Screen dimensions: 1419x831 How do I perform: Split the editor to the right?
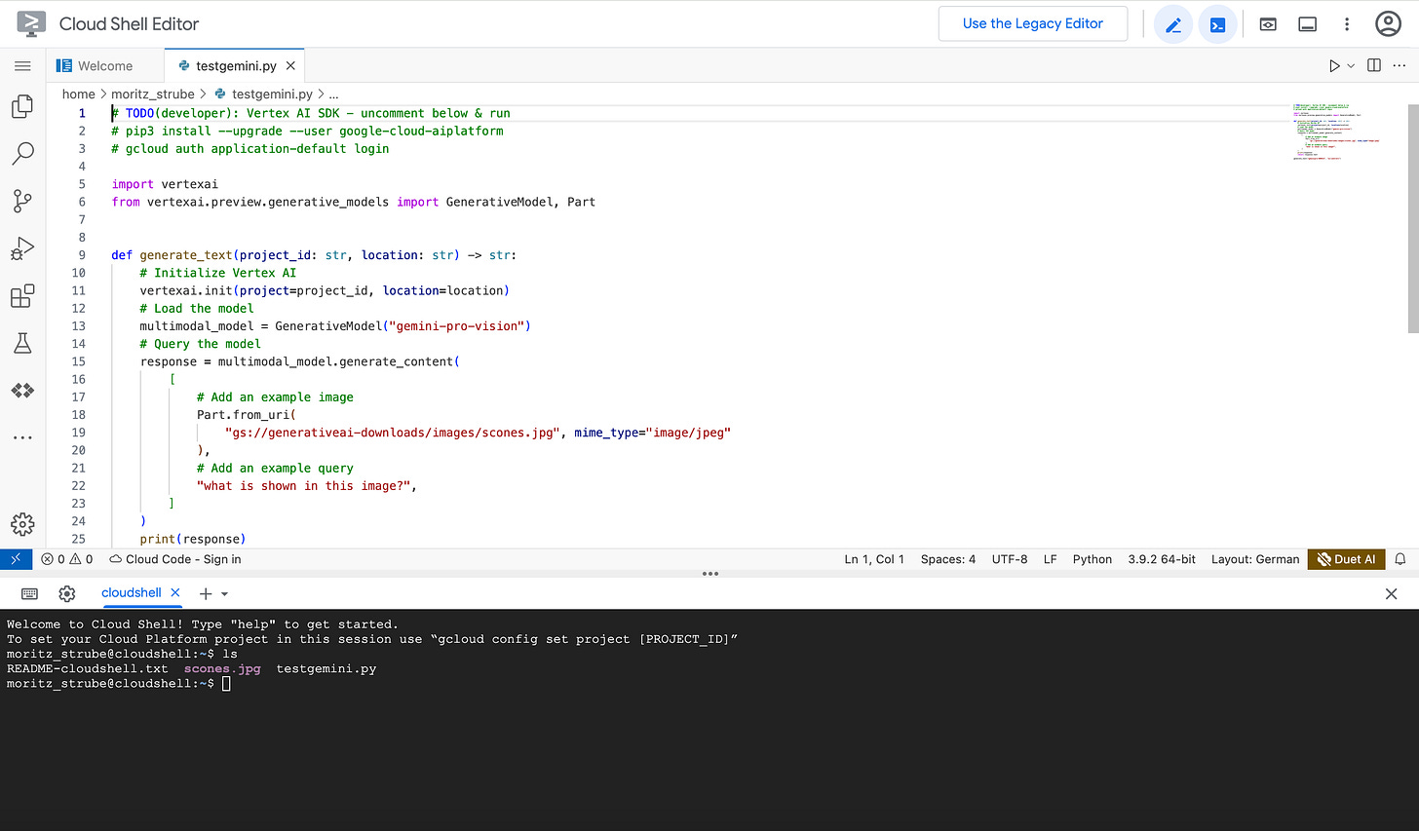(x=1374, y=65)
